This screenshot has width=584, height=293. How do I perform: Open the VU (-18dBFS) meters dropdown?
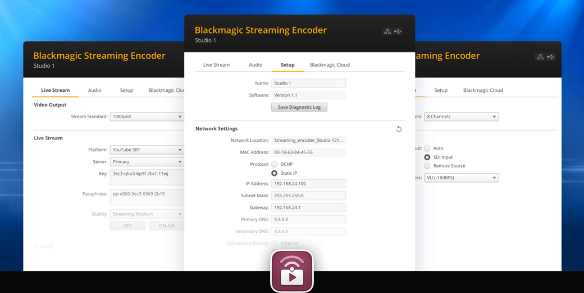pos(461,178)
